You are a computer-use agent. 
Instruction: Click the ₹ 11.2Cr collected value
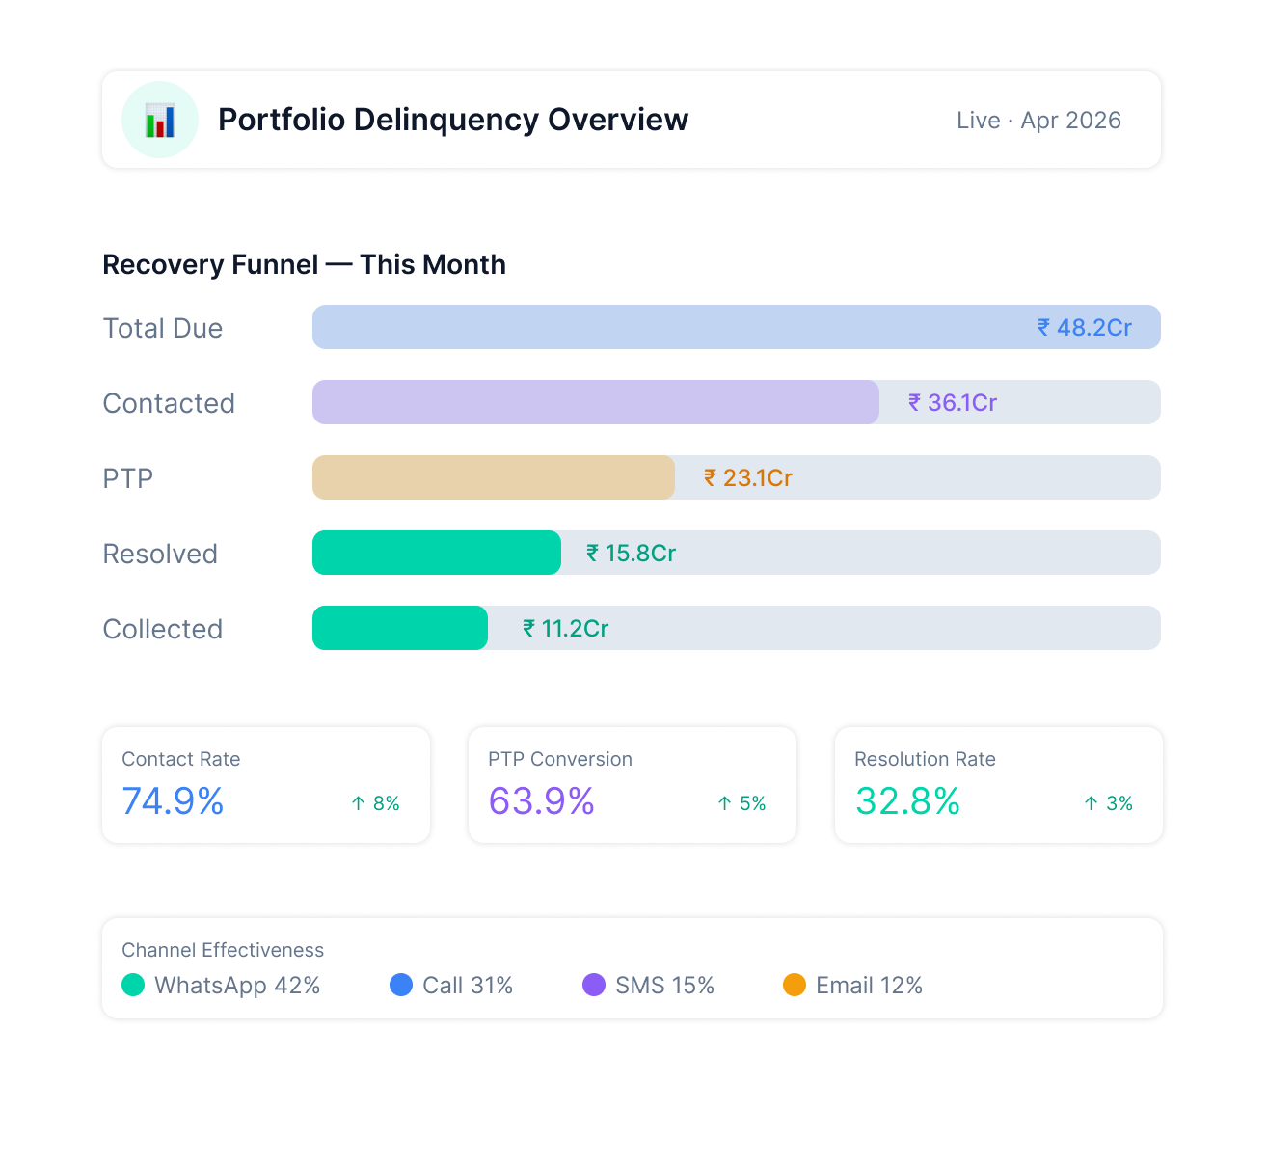pos(566,629)
